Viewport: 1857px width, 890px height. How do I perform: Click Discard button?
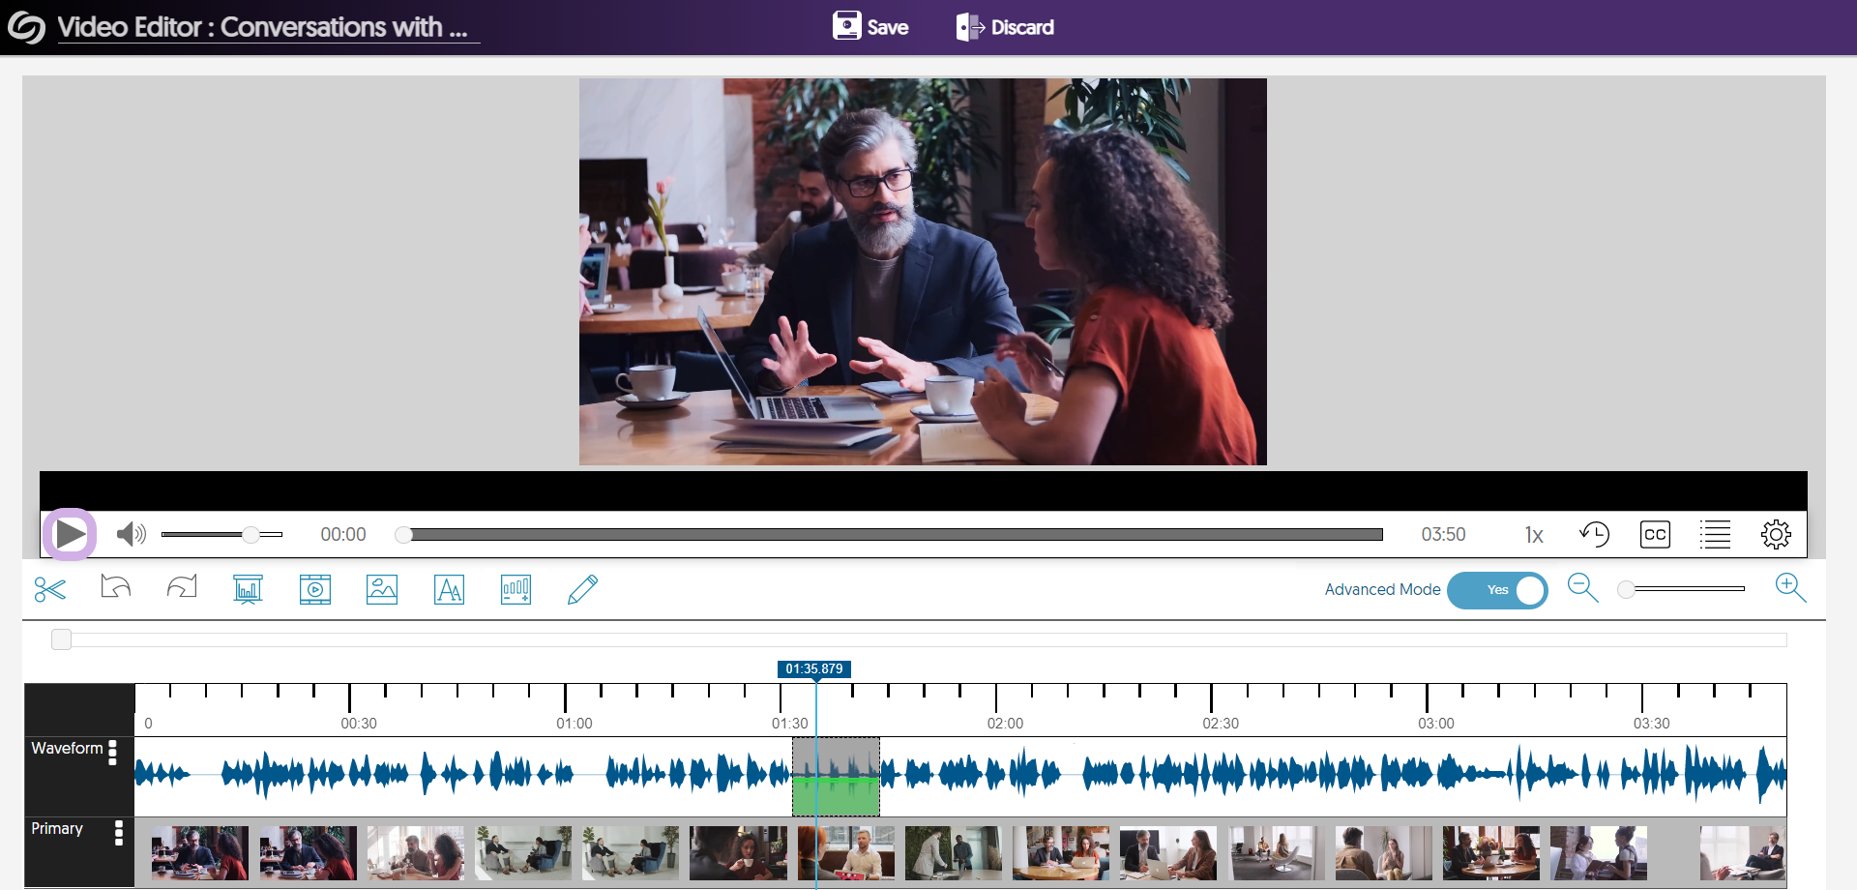[1005, 27]
